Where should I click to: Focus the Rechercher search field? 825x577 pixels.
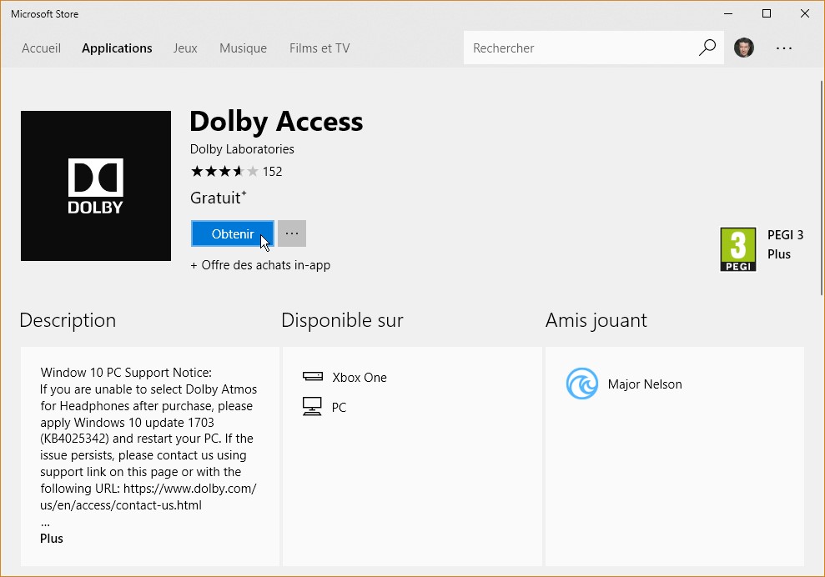tap(580, 48)
